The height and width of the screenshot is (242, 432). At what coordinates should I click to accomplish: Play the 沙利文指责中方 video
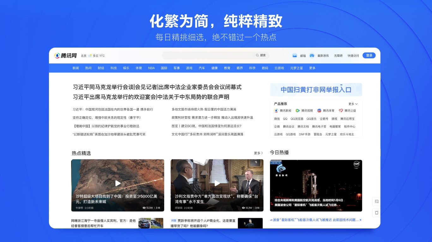click(217, 183)
